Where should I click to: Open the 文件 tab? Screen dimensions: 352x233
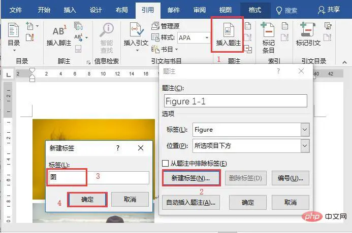tap(16, 10)
